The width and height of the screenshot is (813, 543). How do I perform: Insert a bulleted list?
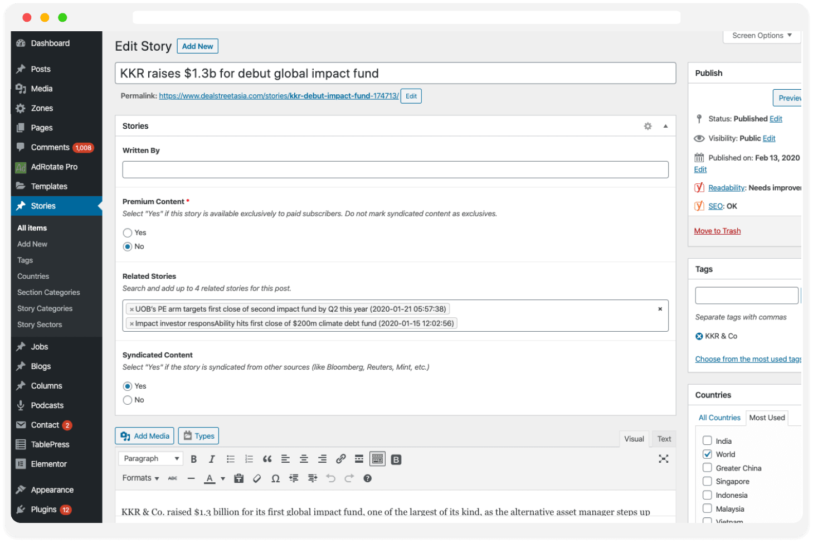pyautogui.click(x=230, y=459)
